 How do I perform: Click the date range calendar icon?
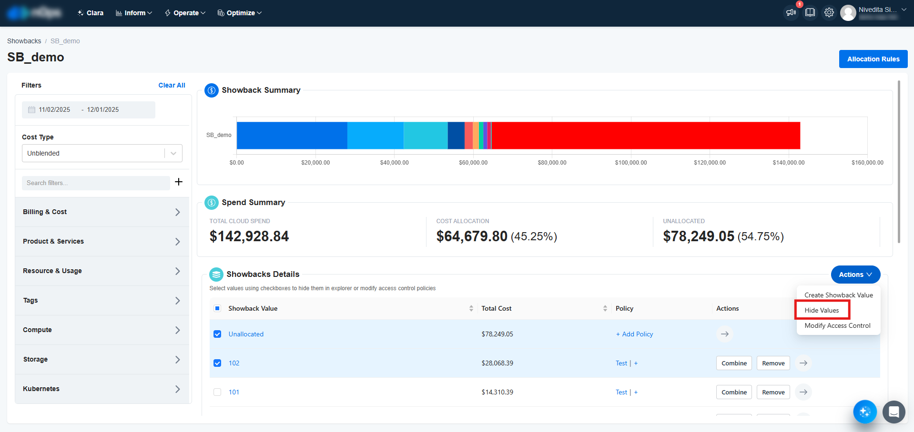pos(31,110)
